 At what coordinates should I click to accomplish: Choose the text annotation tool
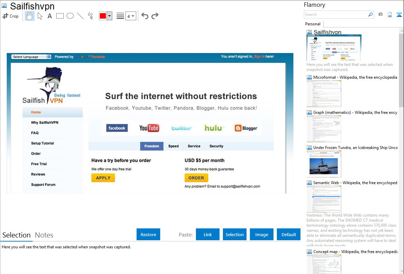click(x=50, y=16)
